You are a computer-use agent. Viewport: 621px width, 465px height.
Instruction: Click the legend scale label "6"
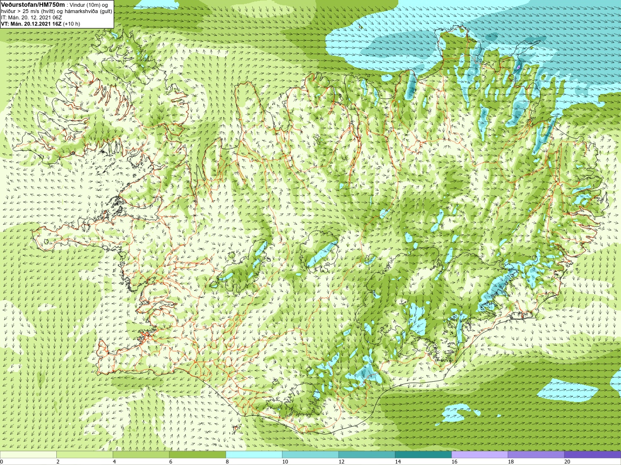pyautogui.click(x=171, y=462)
